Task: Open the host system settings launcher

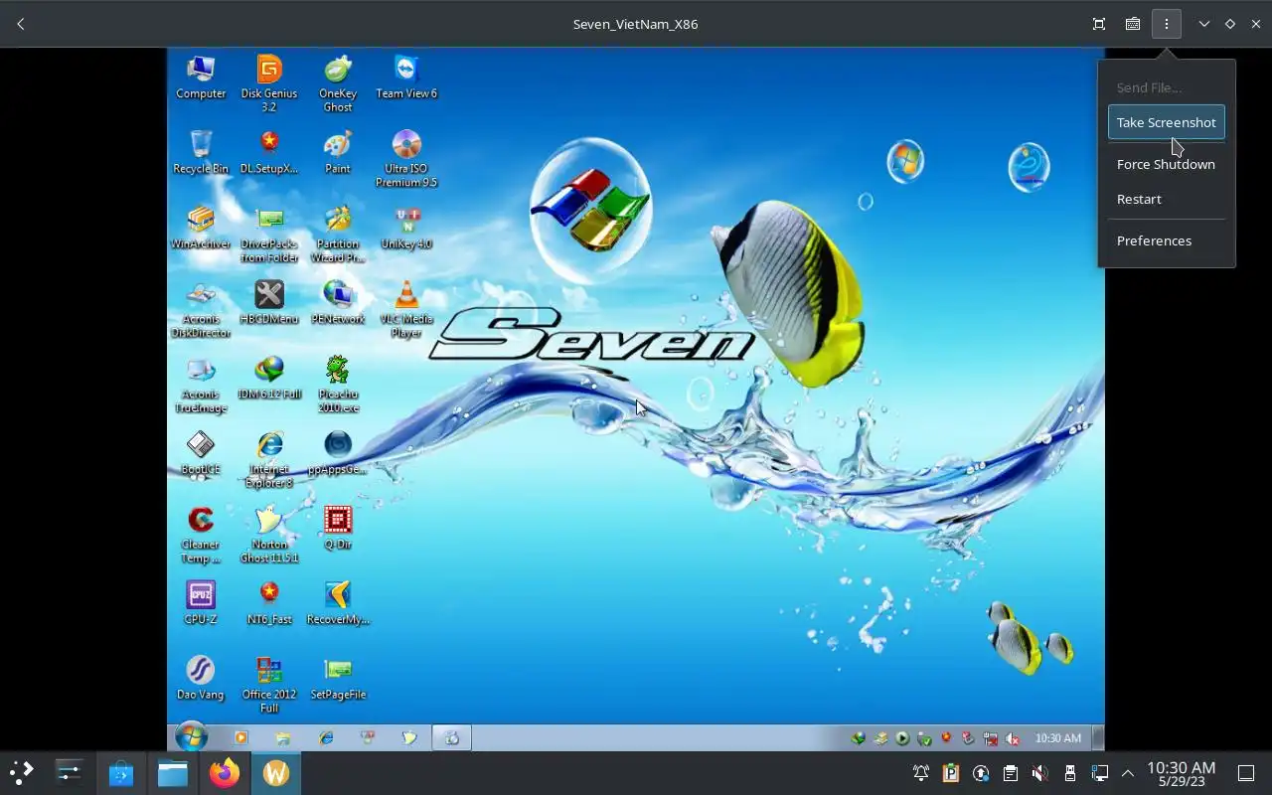Action: coord(69,772)
